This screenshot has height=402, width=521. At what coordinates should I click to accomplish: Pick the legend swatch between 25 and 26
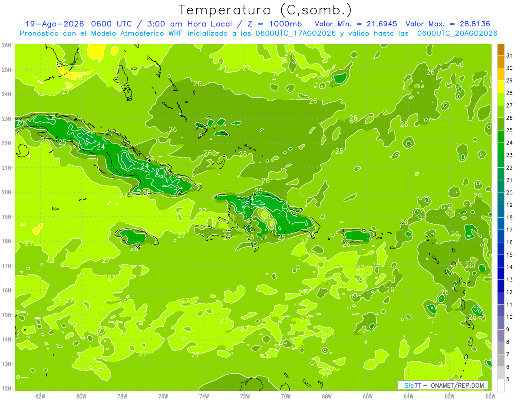(x=501, y=124)
